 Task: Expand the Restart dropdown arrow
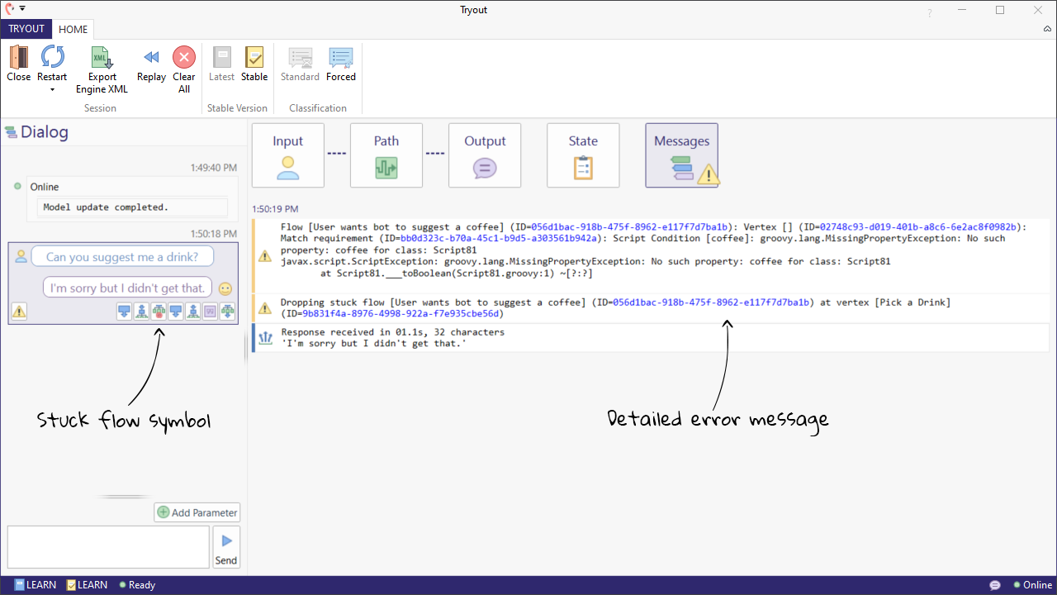click(x=52, y=89)
